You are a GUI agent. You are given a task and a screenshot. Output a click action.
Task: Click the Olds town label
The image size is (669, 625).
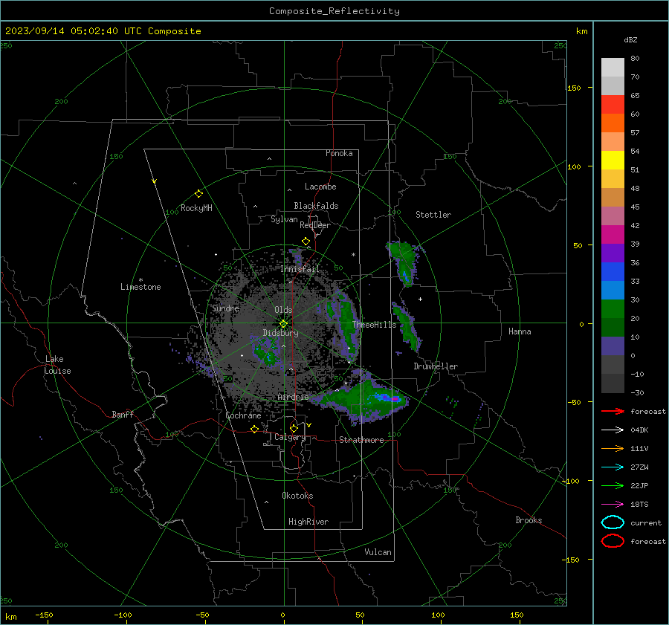coord(283,310)
